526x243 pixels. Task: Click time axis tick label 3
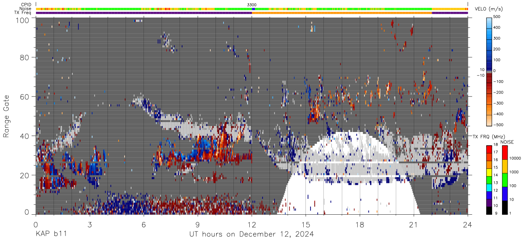[90, 224]
